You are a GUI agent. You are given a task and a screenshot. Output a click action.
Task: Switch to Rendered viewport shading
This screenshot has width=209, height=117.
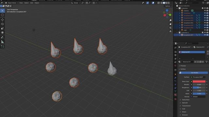coord(169,3)
